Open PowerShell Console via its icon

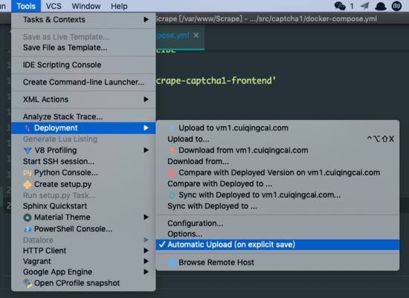click(28, 229)
